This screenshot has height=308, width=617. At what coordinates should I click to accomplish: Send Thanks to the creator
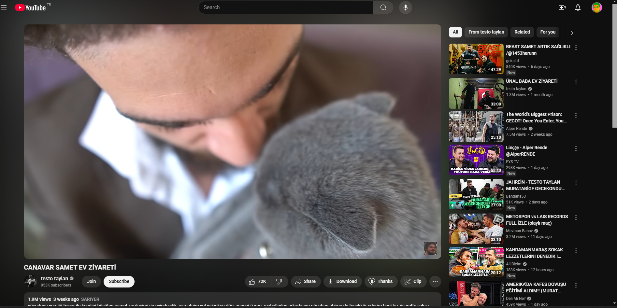381,282
